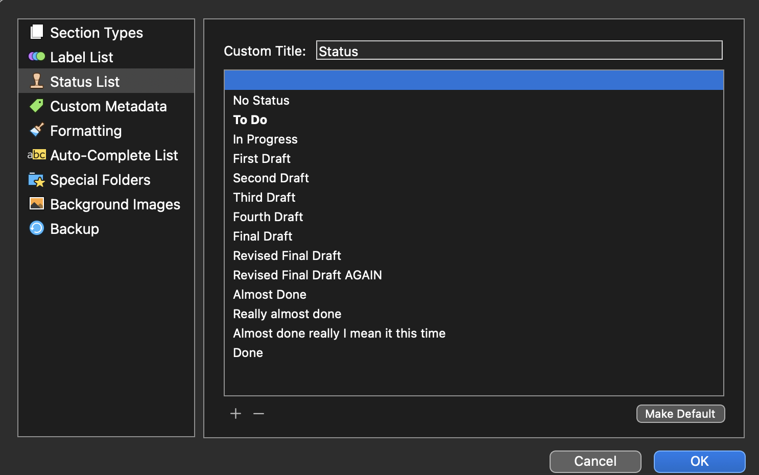
Task: Click the Label List colored dots icon
Action: tap(37, 57)
